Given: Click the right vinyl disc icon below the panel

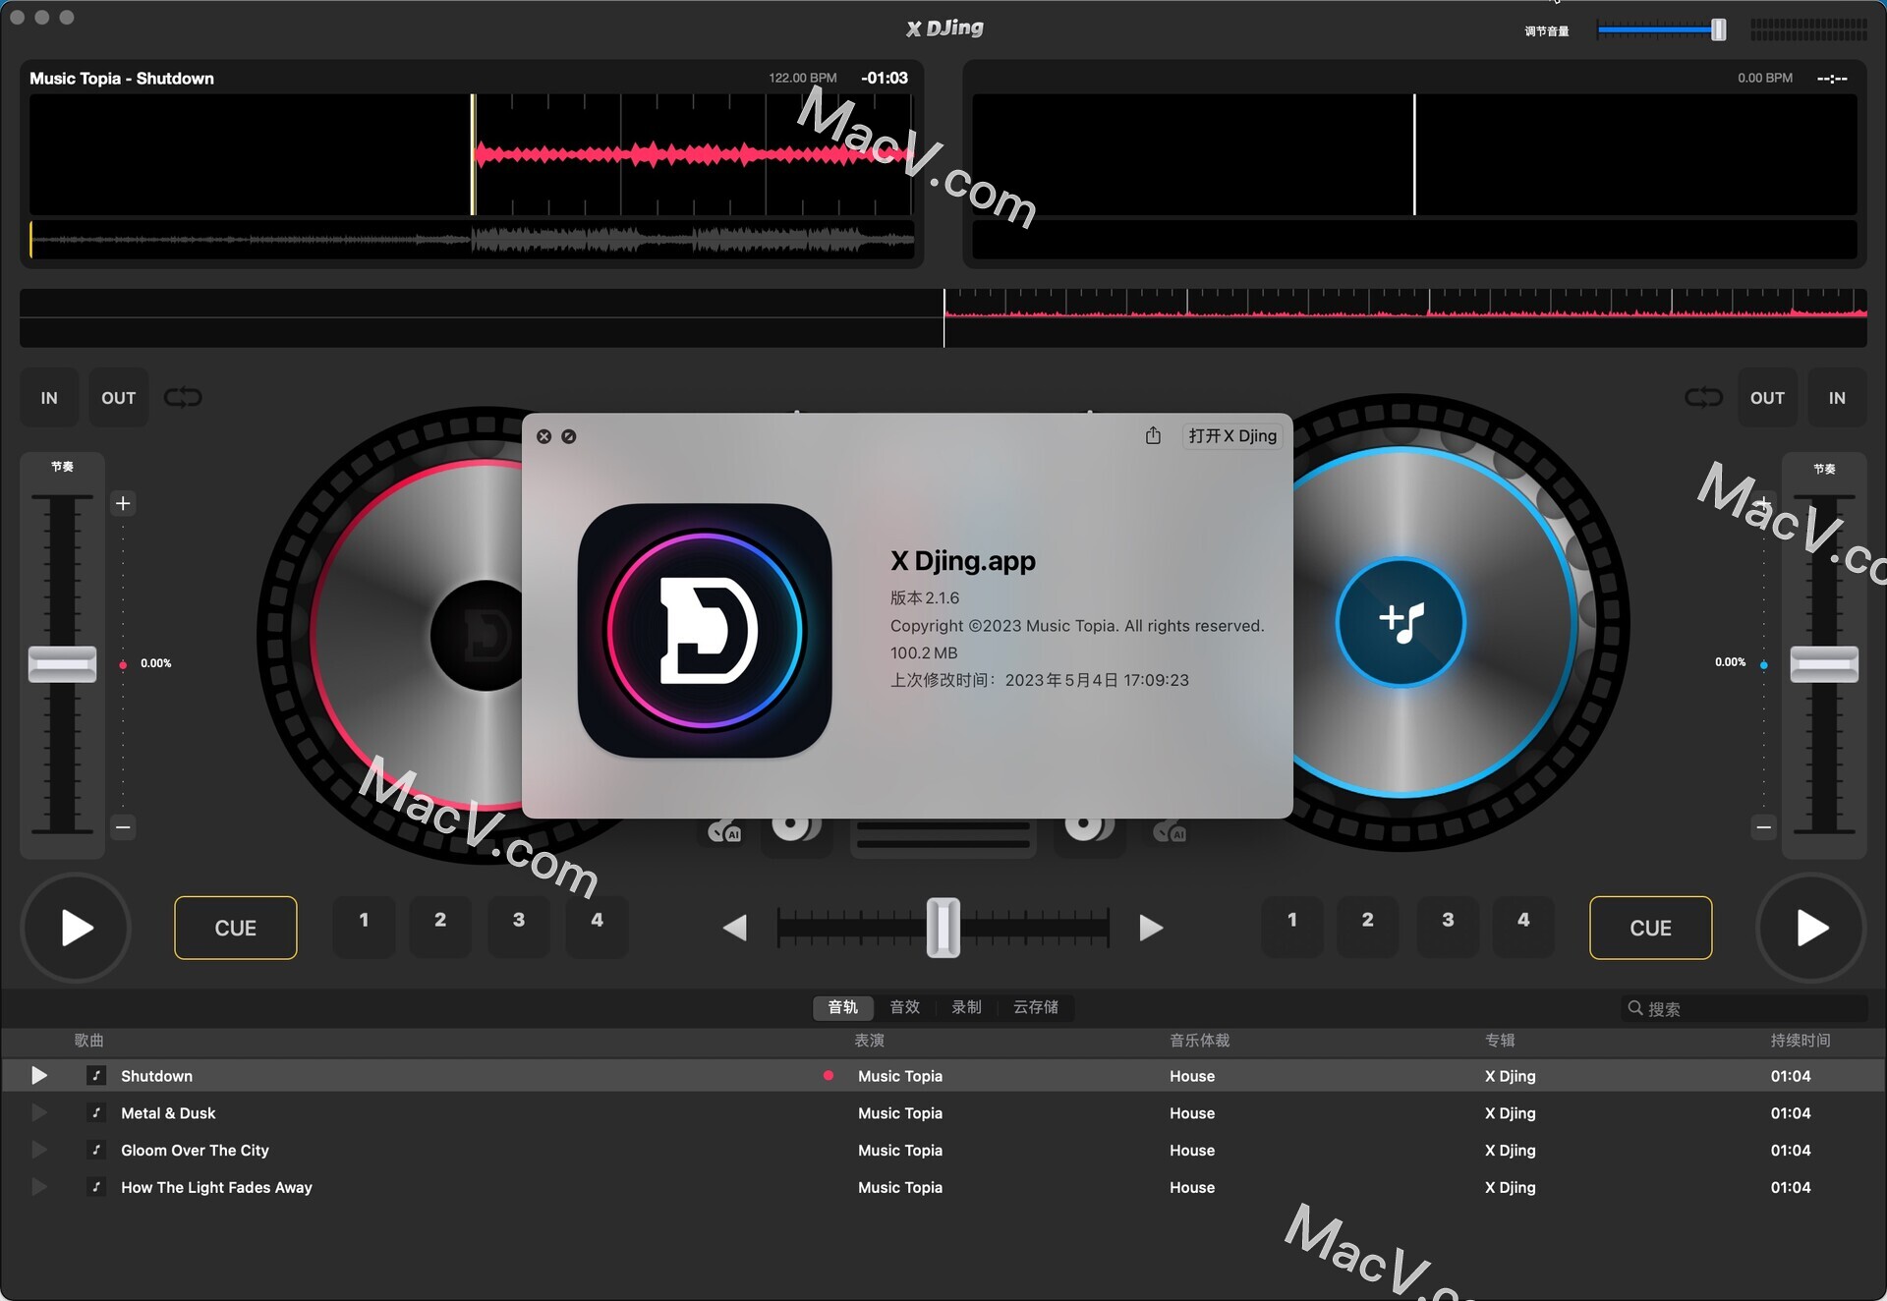Looking at the screenshot, I should pyautogui.click(x=1089, y=831).
